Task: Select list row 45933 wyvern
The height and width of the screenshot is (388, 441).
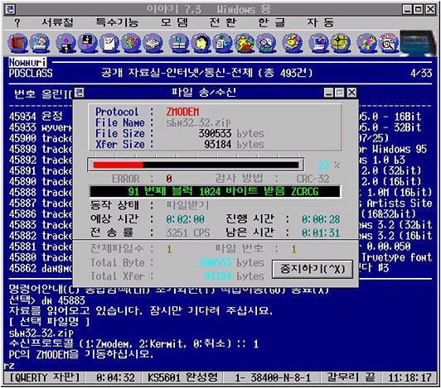Action: (41, 127)
